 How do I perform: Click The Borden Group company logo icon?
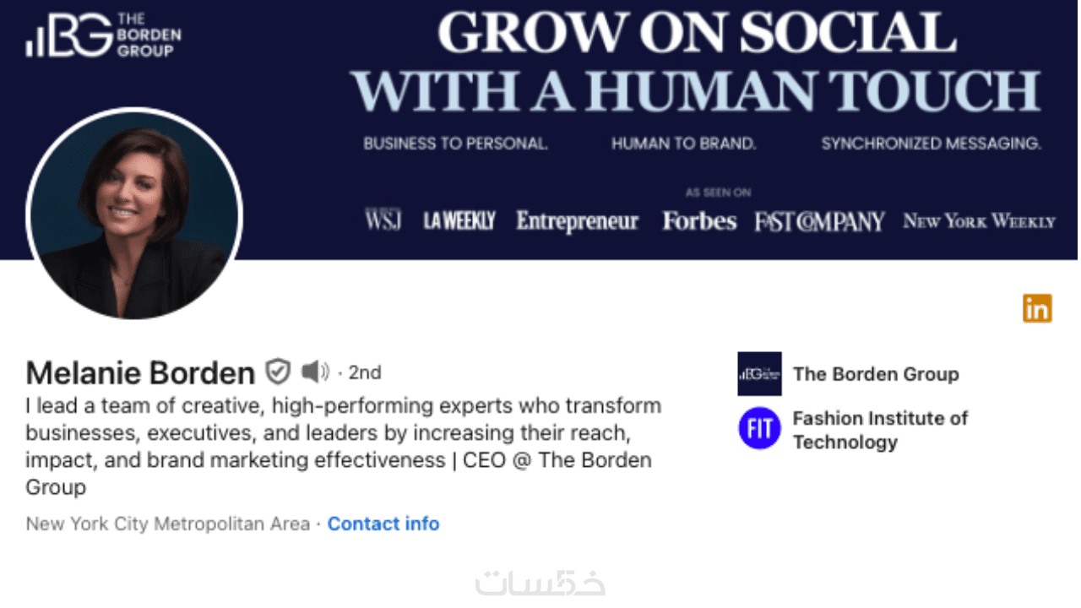click(759, 374)
